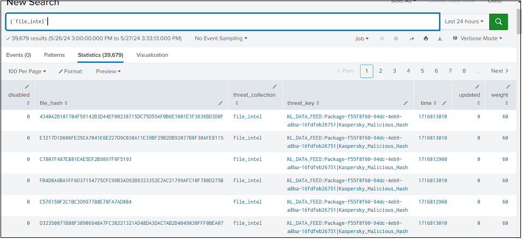Go to the Next results page
522x239 pixels.
click(x=499, y=71)
